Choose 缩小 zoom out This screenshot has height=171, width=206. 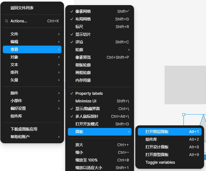pos(100,152)
